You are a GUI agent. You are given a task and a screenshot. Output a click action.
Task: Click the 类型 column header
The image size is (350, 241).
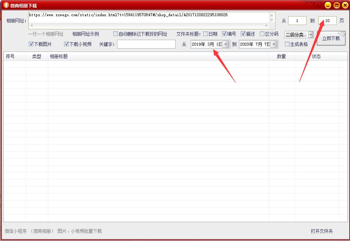37,56
